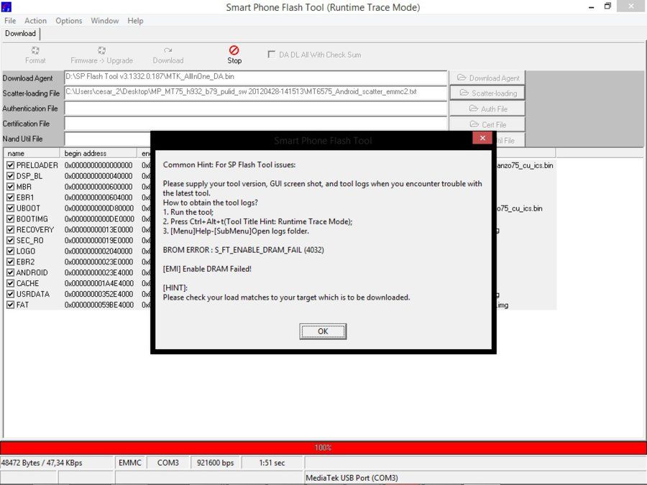Viewport: 647px width, 485px height.
Task: Click OK in the error dialog
Action: coord(323,331)
